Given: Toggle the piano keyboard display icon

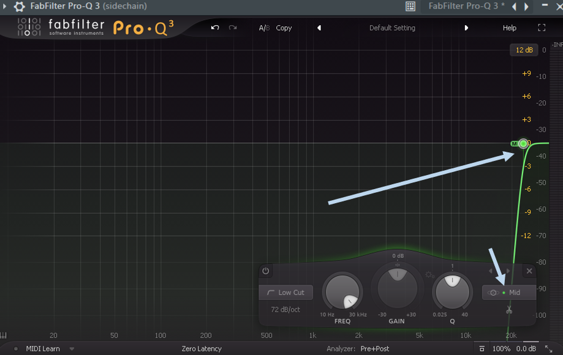Looking at the screenshot, I should 4,335.
